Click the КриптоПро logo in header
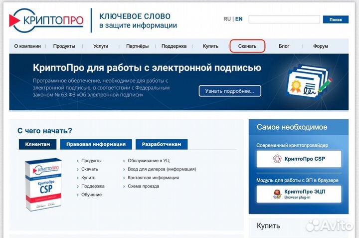Image resolution: width=359 pixels, height=238 pixels. point(46,20)
